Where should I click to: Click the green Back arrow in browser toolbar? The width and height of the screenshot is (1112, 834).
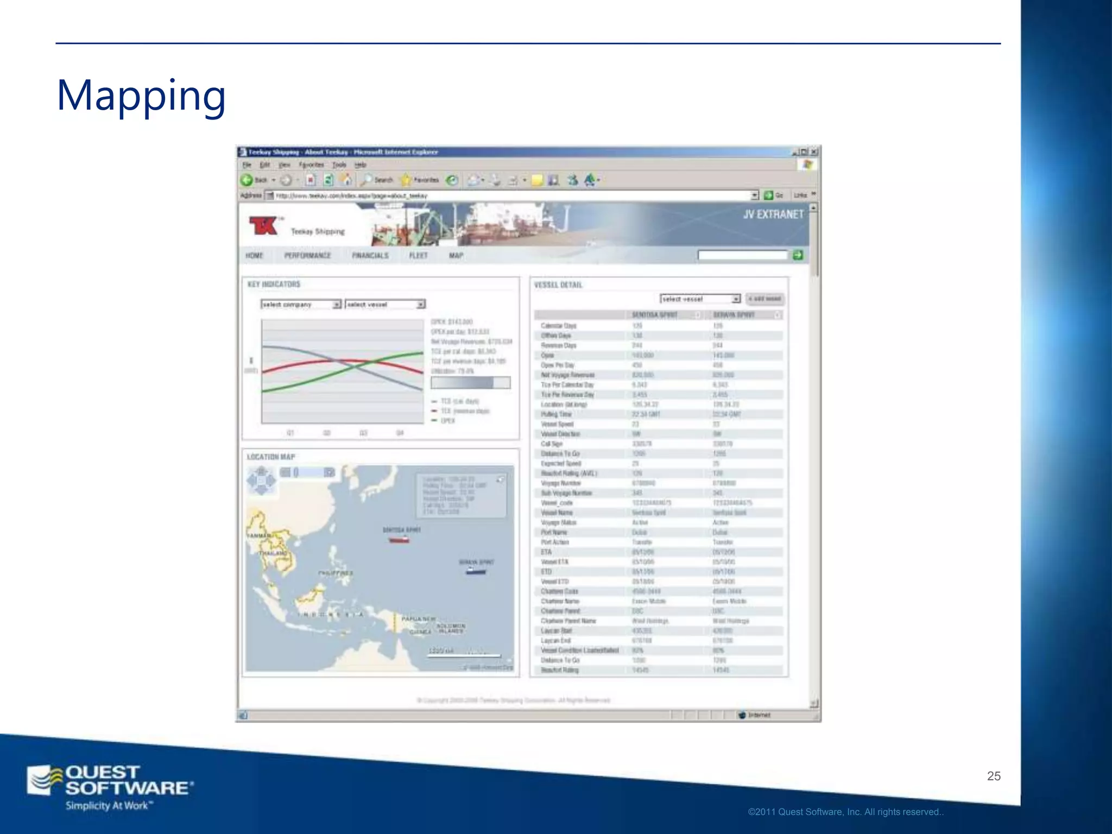[247, 180]
